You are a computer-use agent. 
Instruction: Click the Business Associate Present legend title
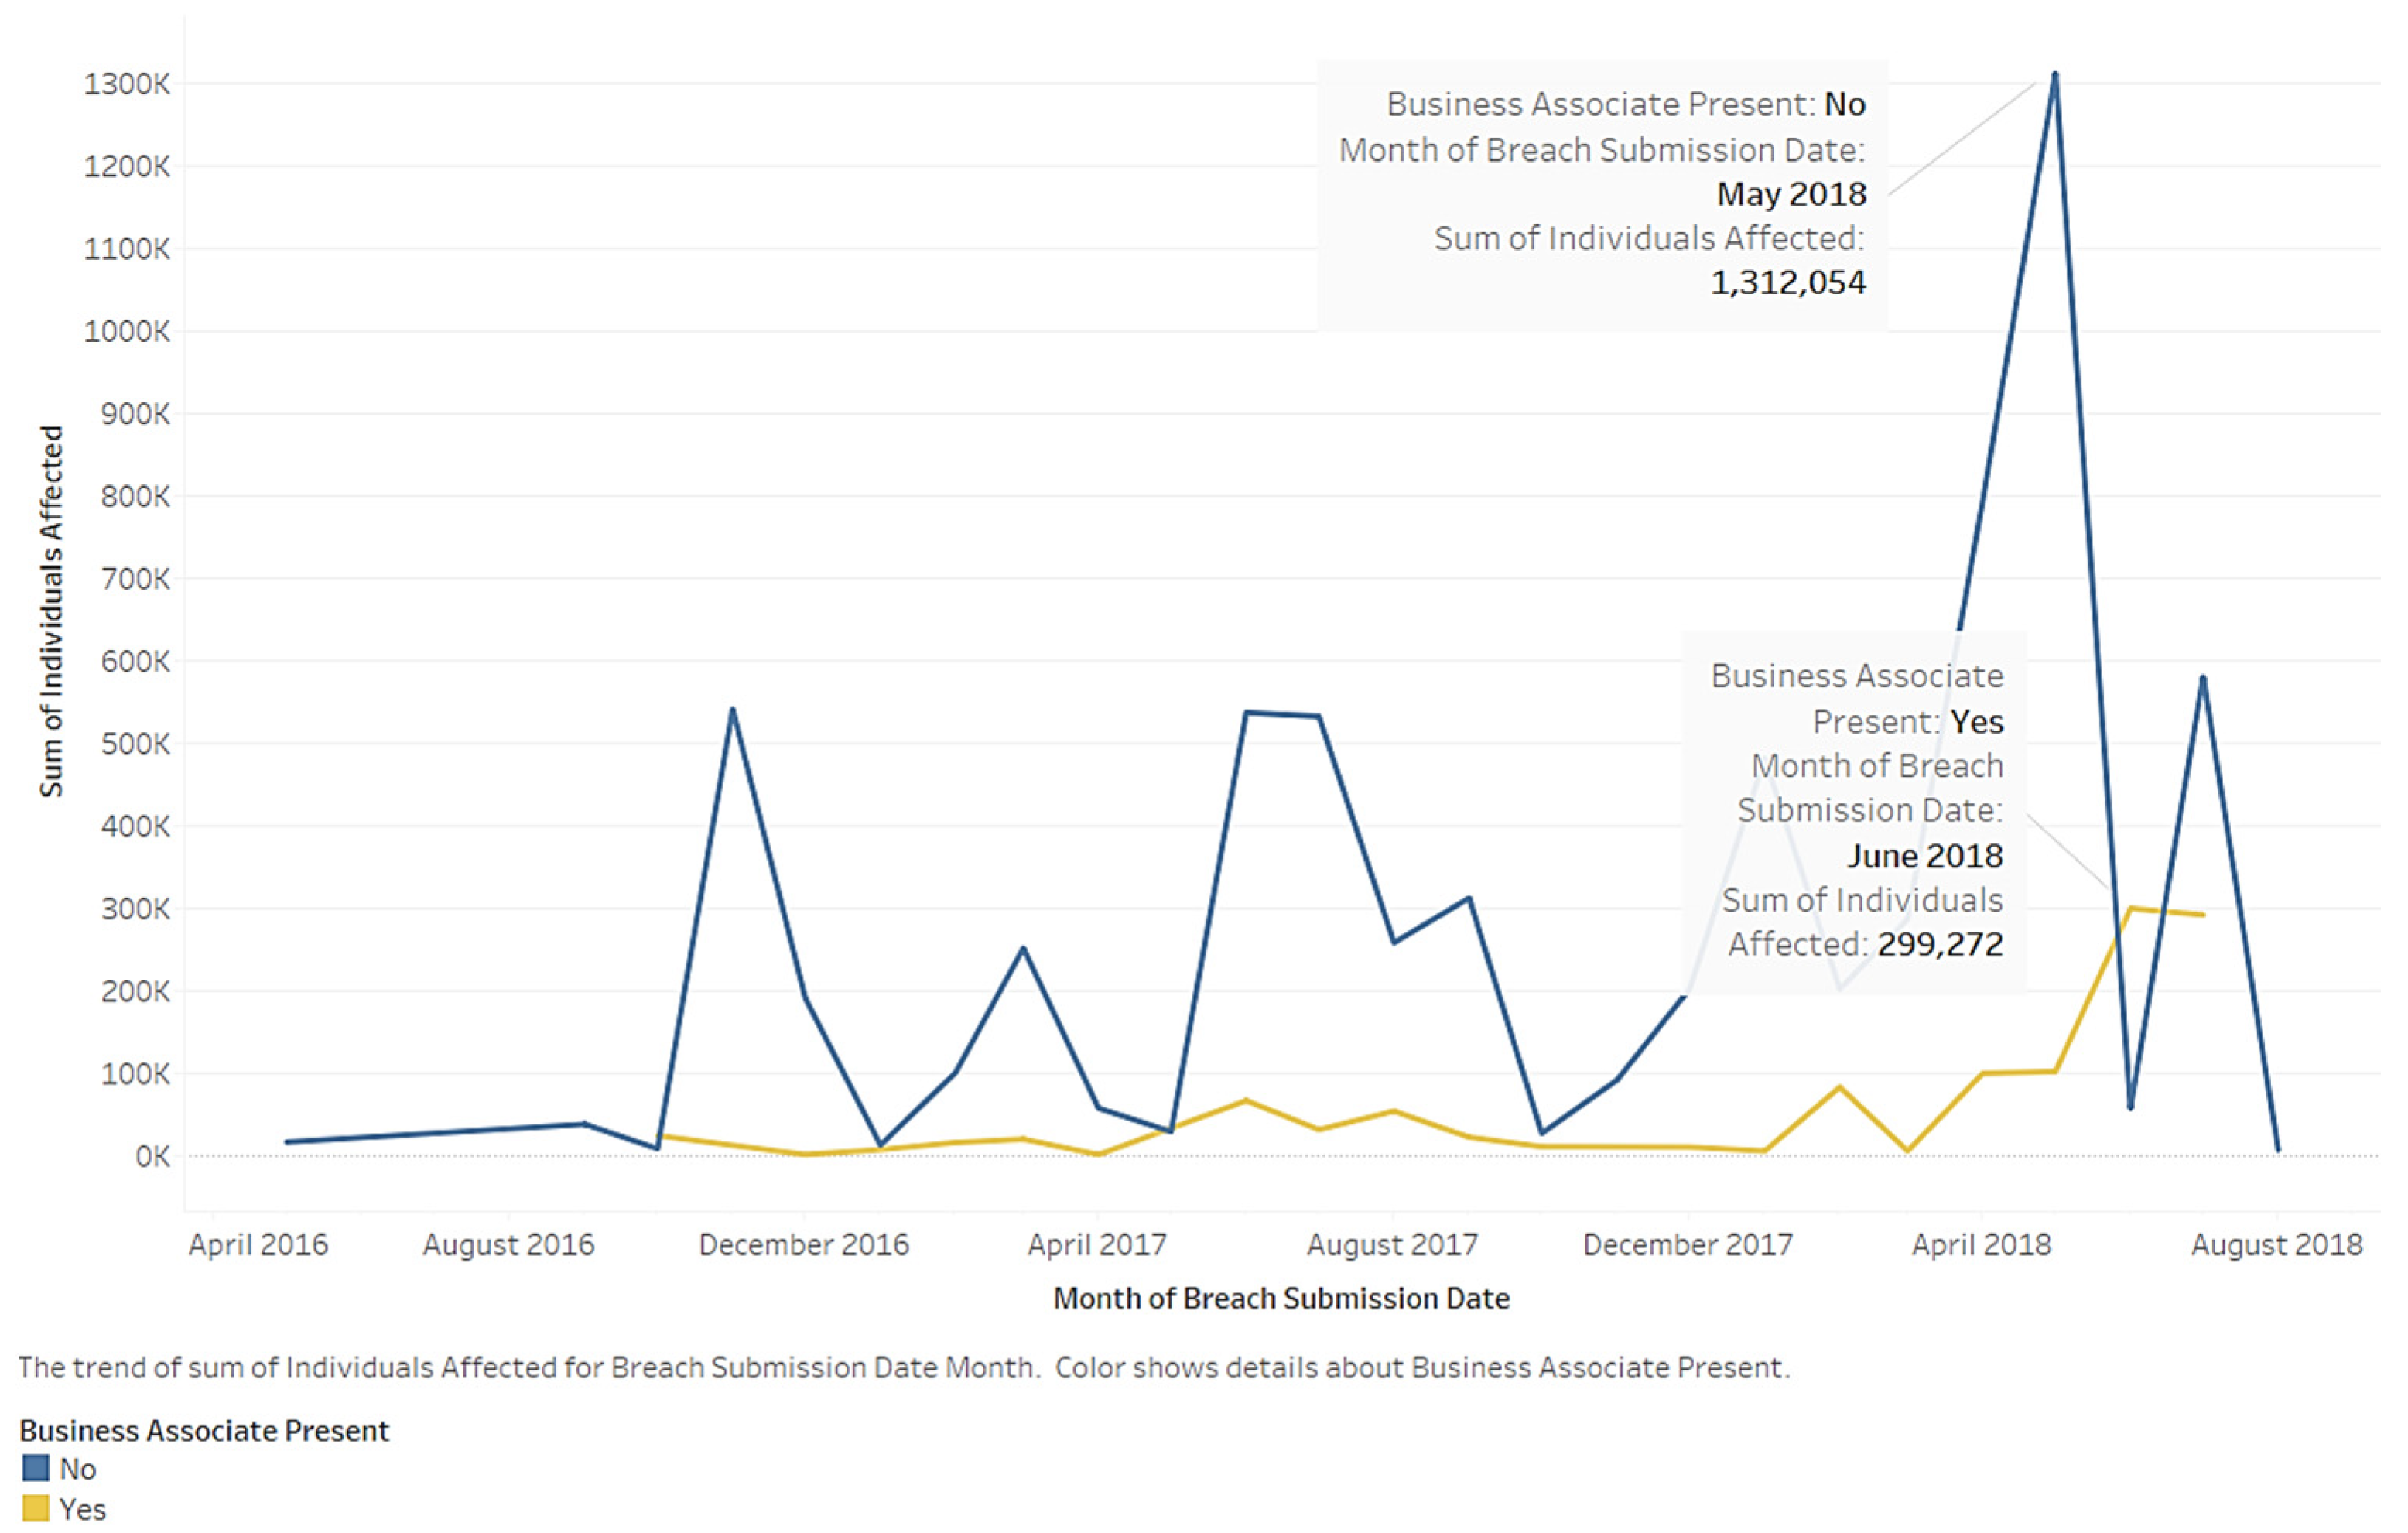[x=204, y=1430]
